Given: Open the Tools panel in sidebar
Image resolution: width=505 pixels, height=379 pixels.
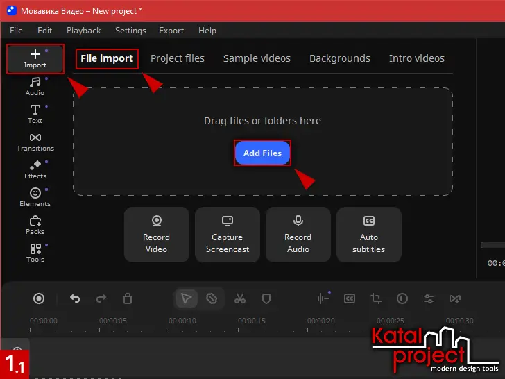Looking at the screenshot, I should tap(35, 253).
